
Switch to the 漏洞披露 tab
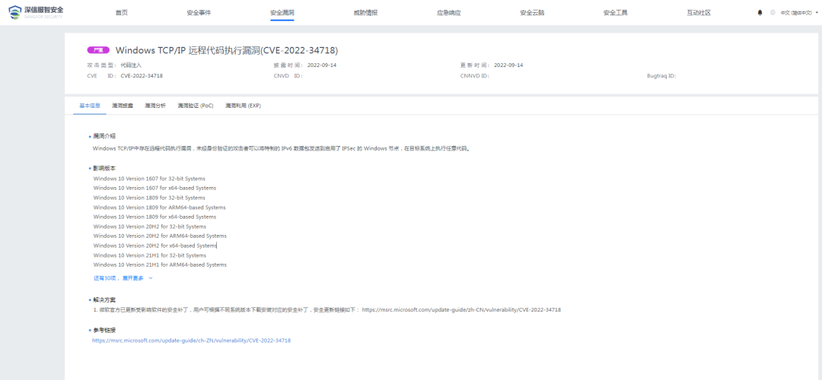tap(123, 106)
